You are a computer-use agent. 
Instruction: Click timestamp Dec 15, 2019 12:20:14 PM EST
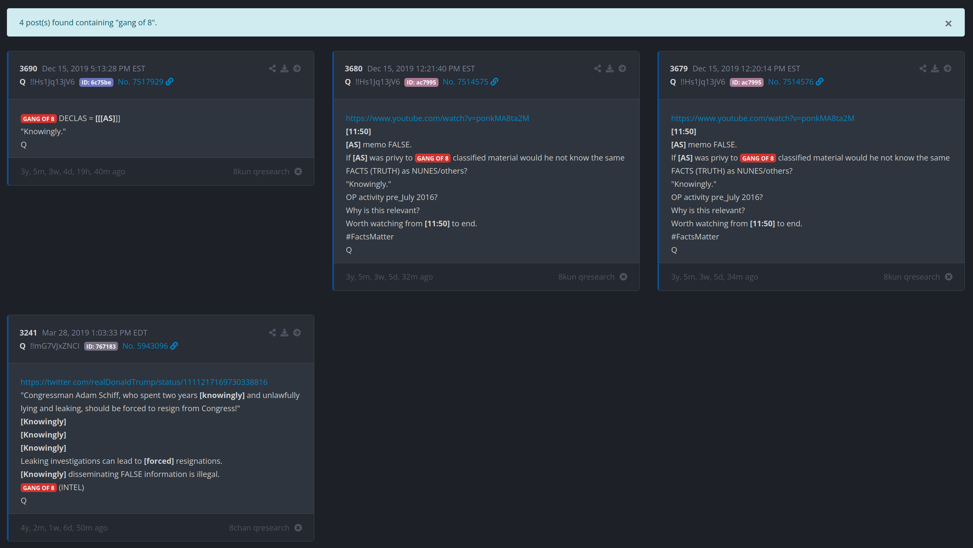pyautogui.click(x=747, y=68)
